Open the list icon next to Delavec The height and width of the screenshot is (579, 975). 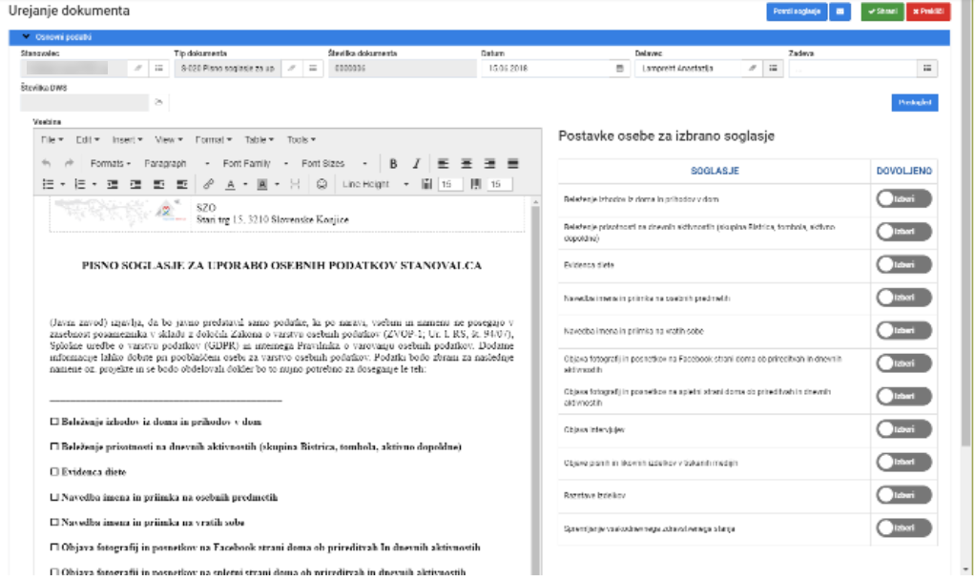coord(773,69)
